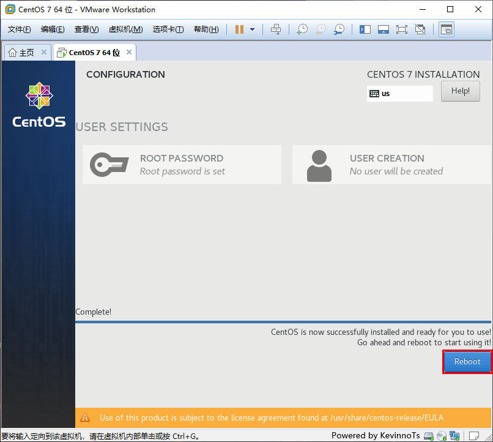Close the CentOS 7 64 位 tab

pyautogui.click(x=129, y=52)
